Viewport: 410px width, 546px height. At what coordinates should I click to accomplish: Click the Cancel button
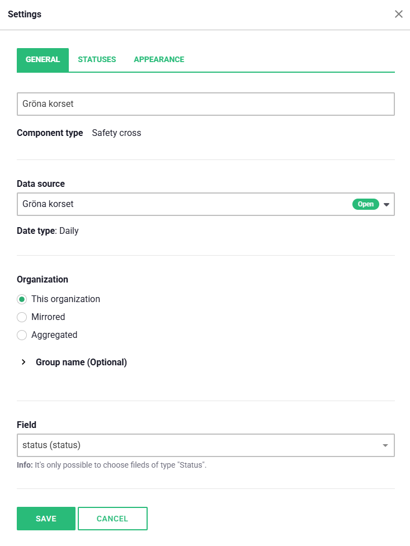112,519
